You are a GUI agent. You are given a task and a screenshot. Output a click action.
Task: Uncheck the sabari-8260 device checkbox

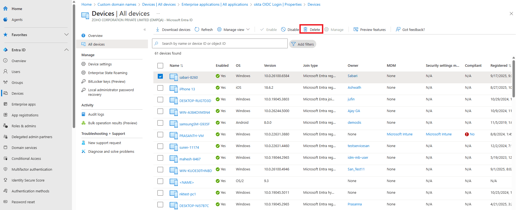click(x=160, y=76)
